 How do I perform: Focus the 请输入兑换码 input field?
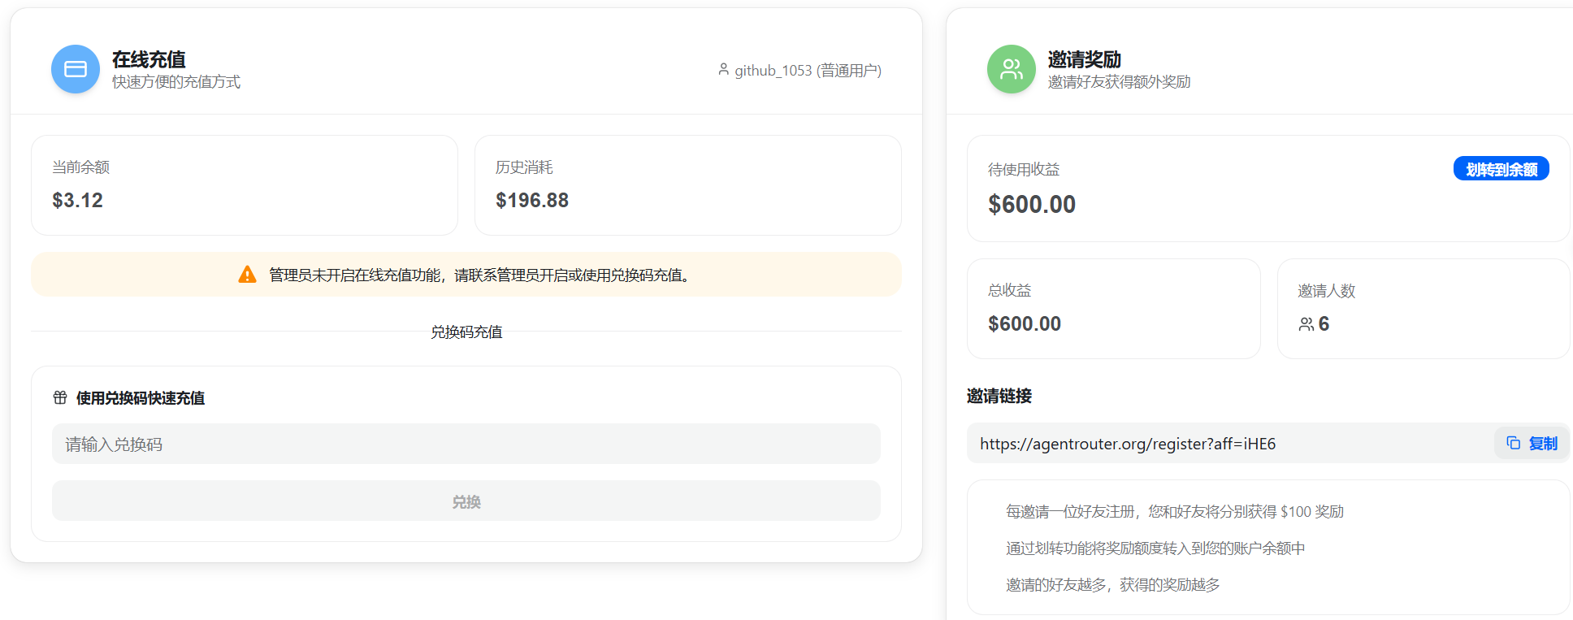pyautogui.click(x=466, y=444)
